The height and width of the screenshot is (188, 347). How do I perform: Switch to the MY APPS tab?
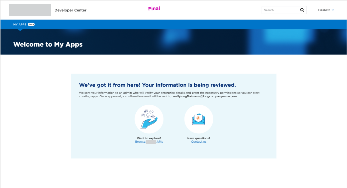pos(20,24)
